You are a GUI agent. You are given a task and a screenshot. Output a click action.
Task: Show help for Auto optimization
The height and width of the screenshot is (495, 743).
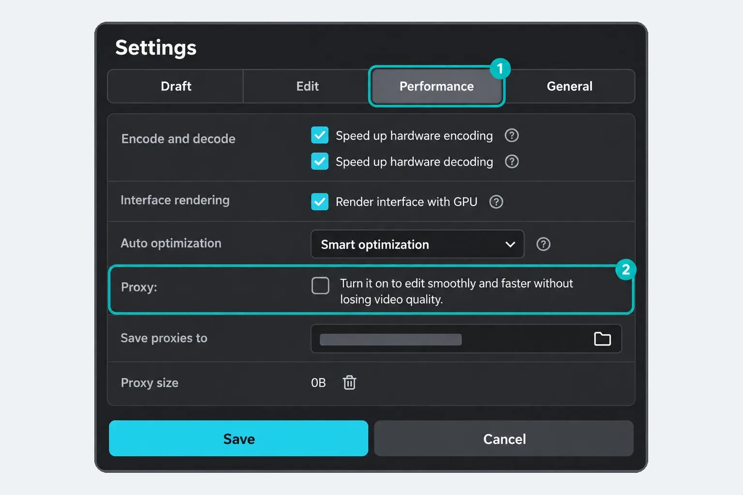[x=543, y=244]
